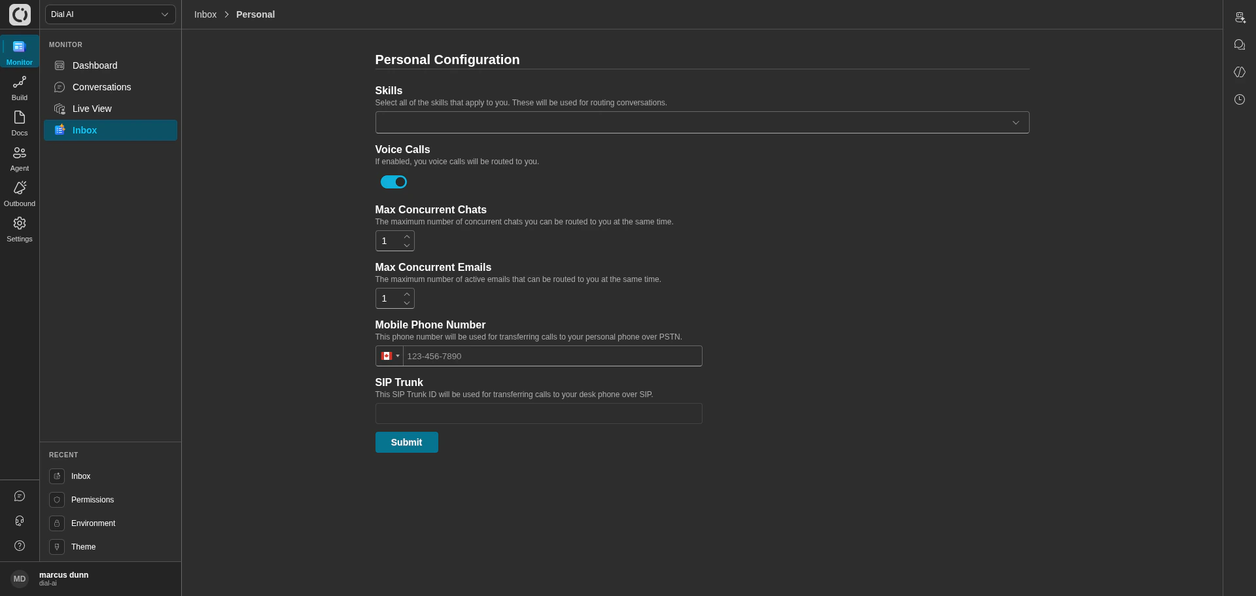Open Live View in the Monitor menu
This screenshot has height=596, width=1256.
[111, 109]
